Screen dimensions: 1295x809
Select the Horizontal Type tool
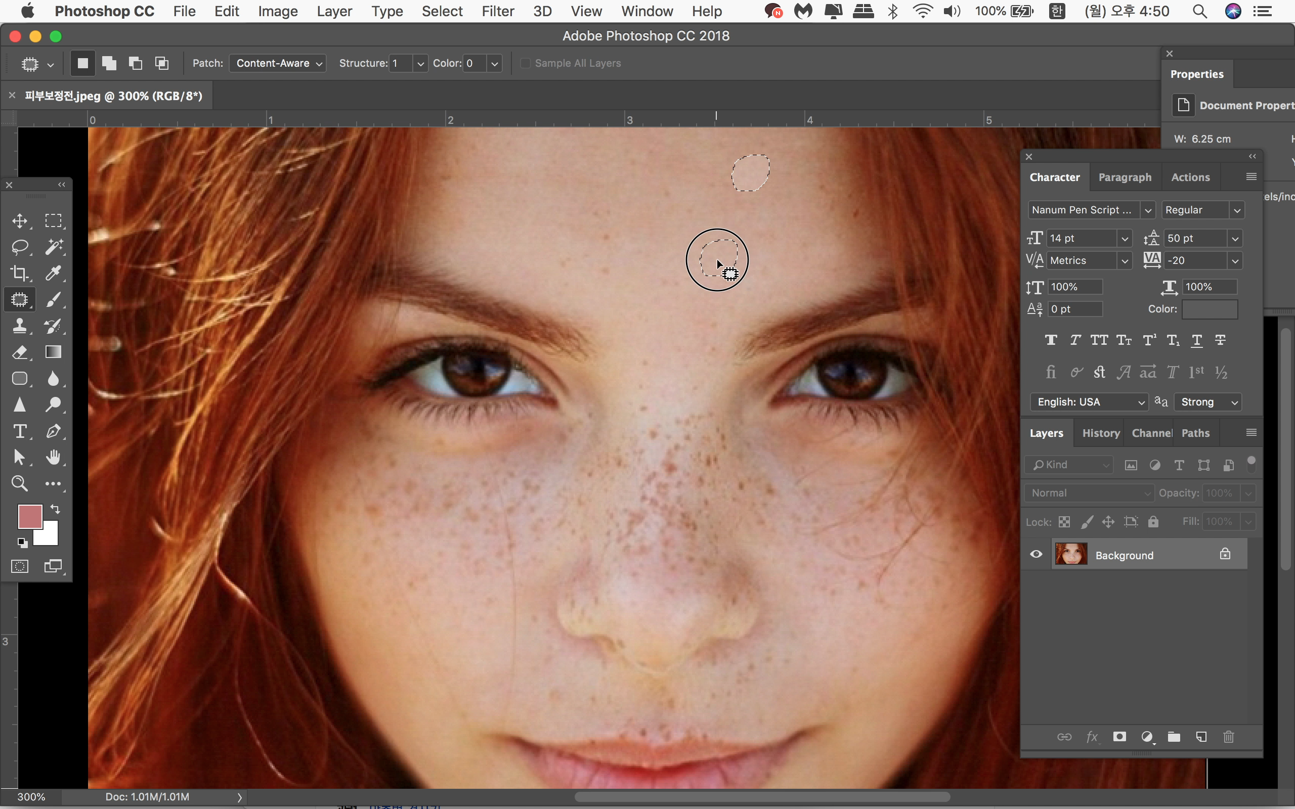(x=20, y=431)
